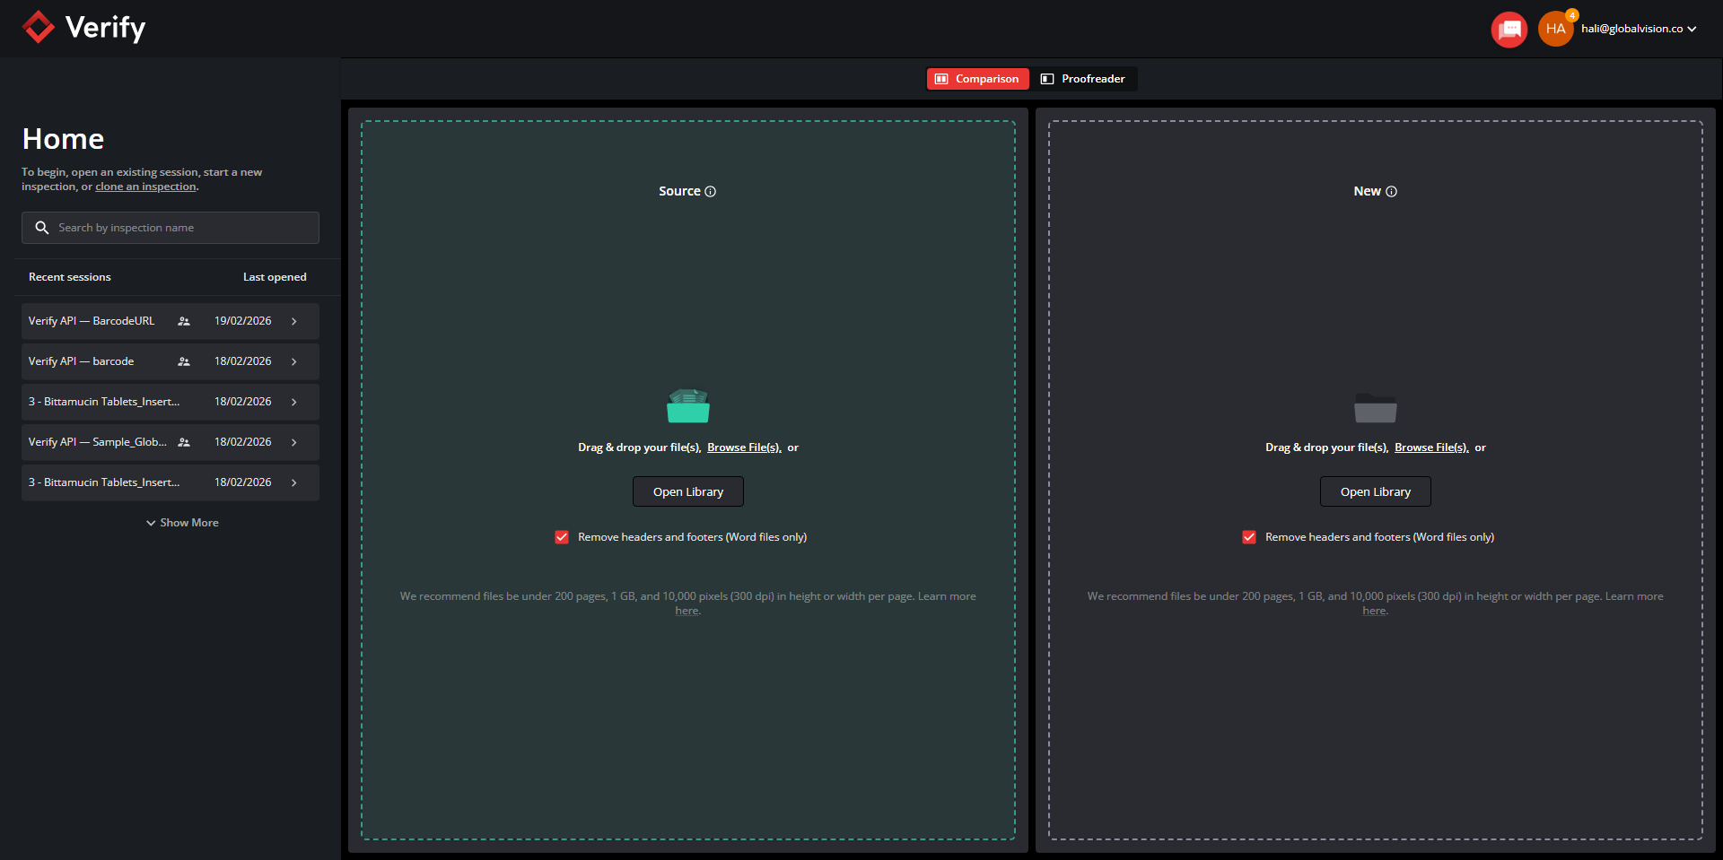
Task: Click the here link under New recommendations
Action: point(1374,611)
